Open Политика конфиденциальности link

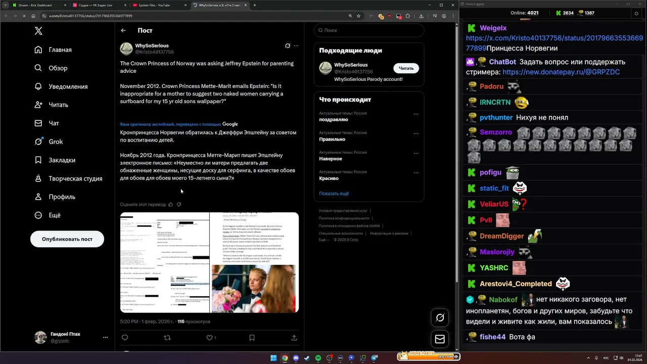345,218
